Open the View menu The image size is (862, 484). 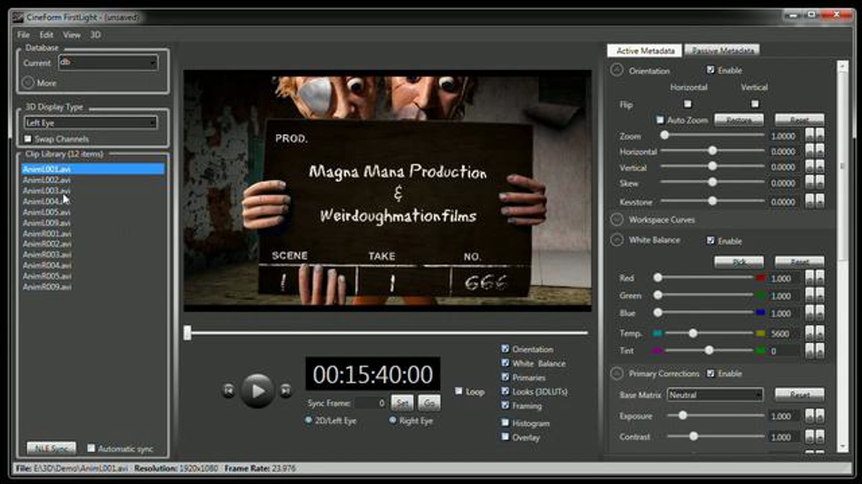72,35
